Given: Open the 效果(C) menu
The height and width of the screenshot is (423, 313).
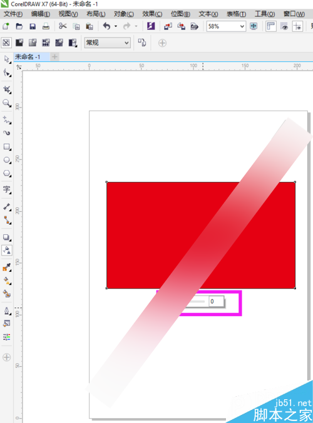Looking at the screenshot, I should 152,14.
